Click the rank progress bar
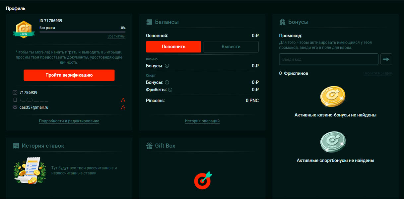 (x=82, y=32)
